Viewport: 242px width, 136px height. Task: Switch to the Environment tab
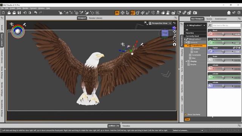221,19
